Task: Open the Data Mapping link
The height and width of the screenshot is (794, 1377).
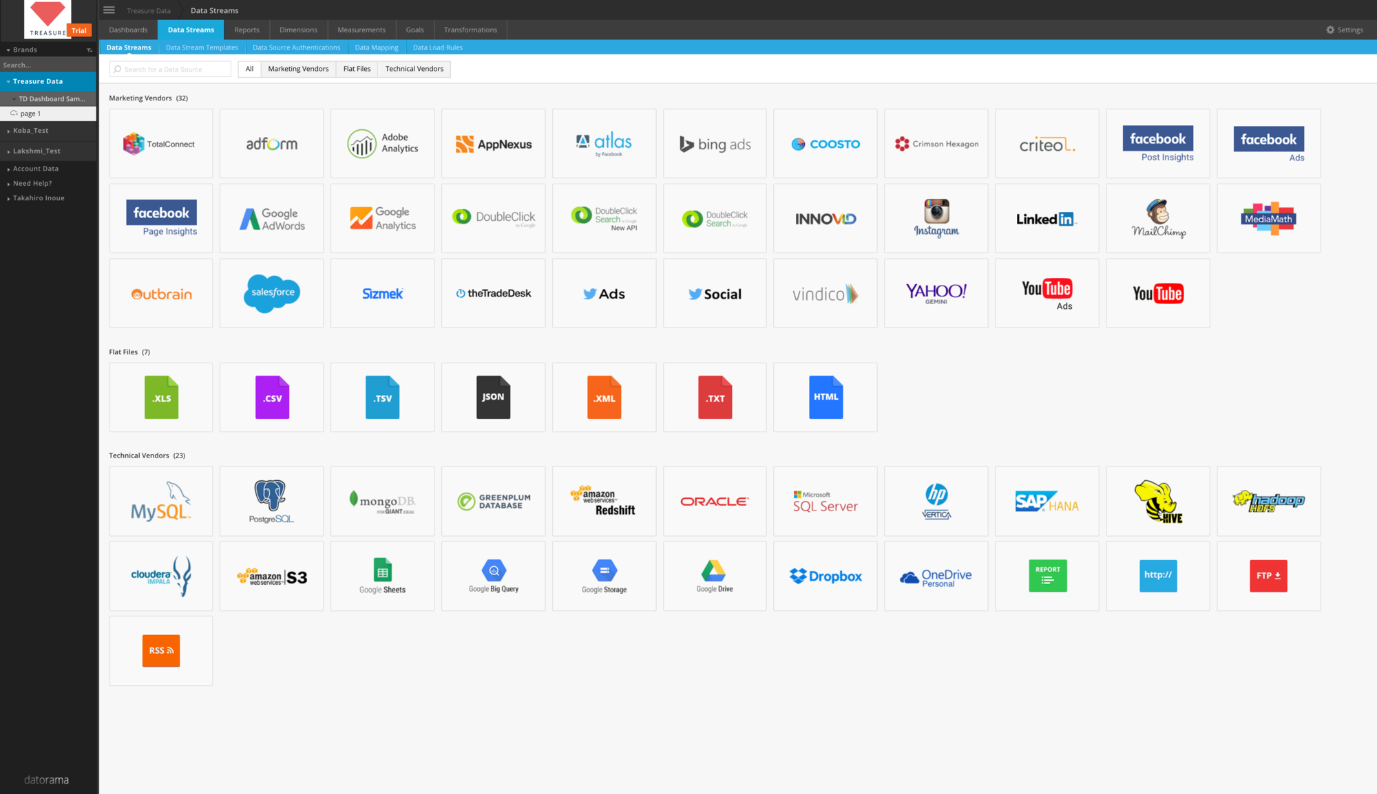Action: tap(377, 47)
